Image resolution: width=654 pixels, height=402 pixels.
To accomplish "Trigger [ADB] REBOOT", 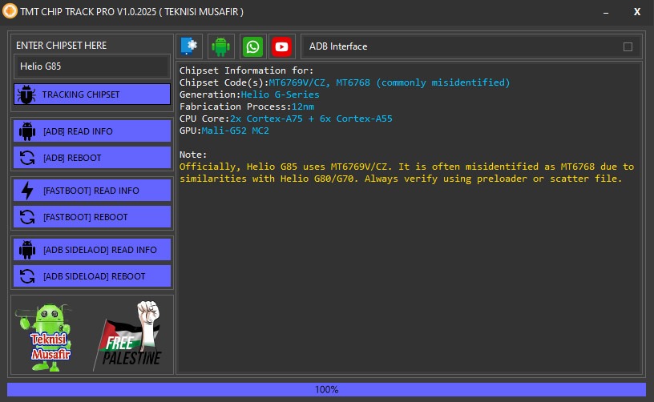I will click(92, 158).
